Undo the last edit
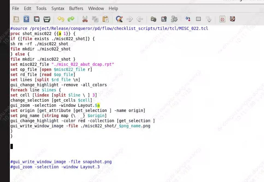This screenshot has height=182, width=264. [61, 19]
